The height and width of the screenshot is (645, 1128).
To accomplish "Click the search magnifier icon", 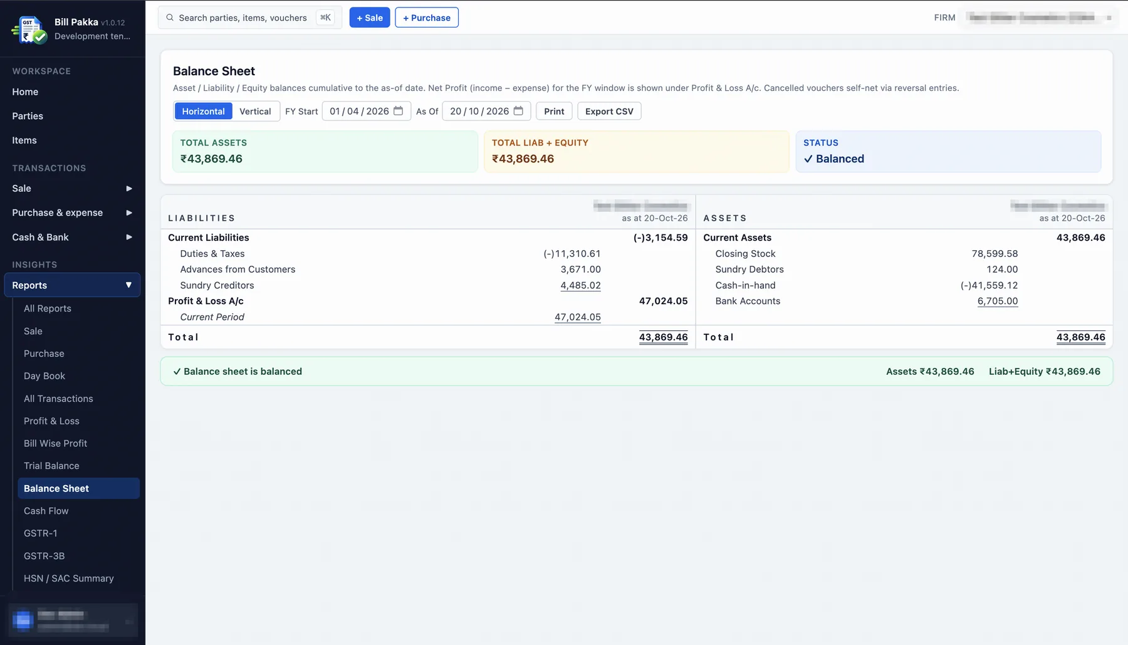I will [x=170, y=18].
